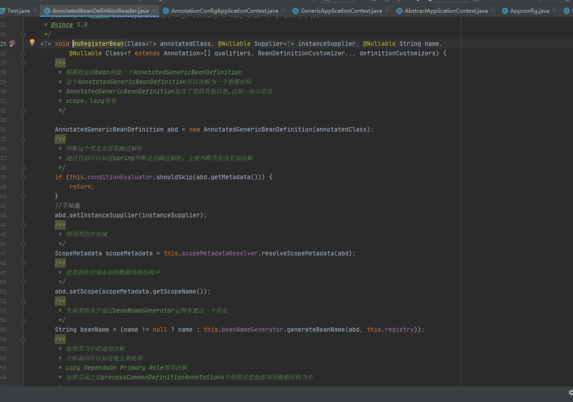This screenshot has width=573, height=402.
Task: Click the 'return;' statement
Action: point(82,186)
